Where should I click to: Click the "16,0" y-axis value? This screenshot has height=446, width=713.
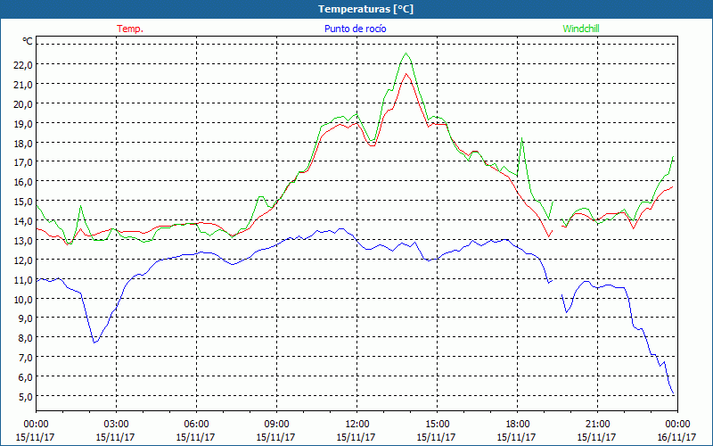pyautogui.click(x=23, y=182)
